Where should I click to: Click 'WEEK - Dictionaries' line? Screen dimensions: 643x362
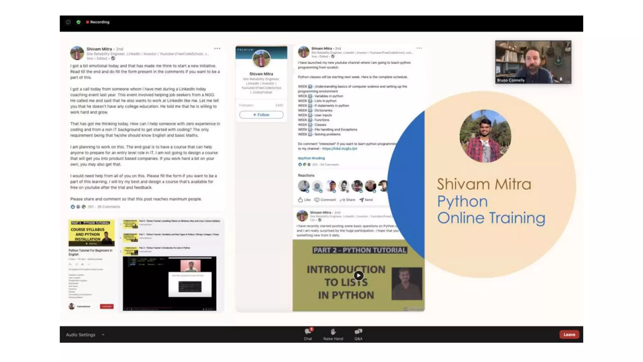pyautogui.click(x=315, y=110)
